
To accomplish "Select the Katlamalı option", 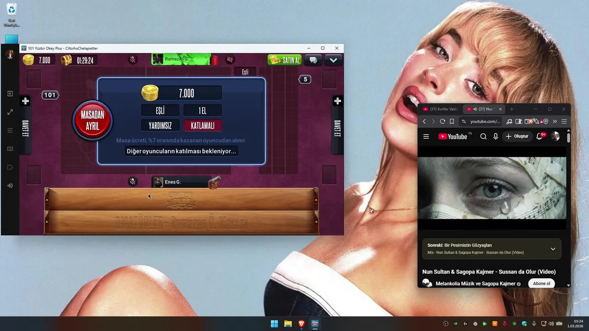I will 202,126.
